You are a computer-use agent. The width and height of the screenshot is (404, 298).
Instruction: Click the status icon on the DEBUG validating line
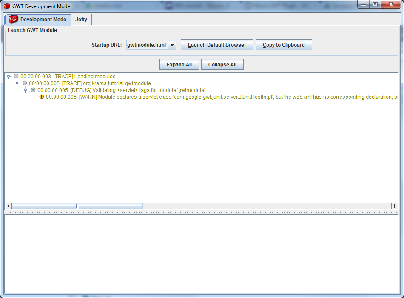pyautogui.click(x=33, y=90)
